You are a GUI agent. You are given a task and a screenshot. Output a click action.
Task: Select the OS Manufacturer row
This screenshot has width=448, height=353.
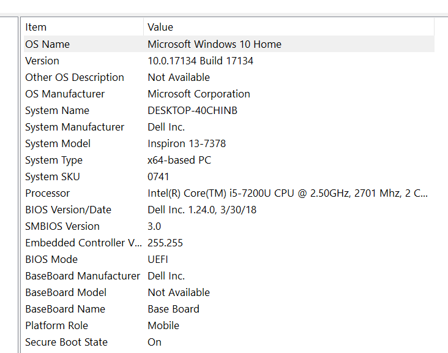[x=64, y=94]
